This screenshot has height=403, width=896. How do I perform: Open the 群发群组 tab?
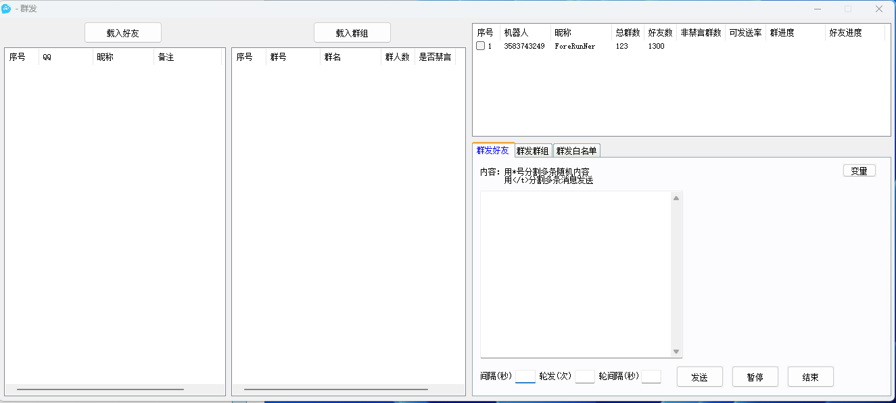tap(533, 151)
